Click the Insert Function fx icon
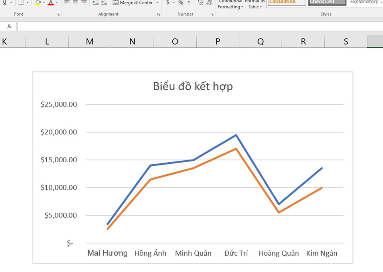The width and height of the screenshot is (383, 272). click(9, 26)
